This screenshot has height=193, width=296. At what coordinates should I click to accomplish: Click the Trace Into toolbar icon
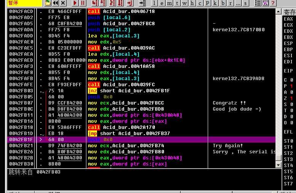(112, 3)
